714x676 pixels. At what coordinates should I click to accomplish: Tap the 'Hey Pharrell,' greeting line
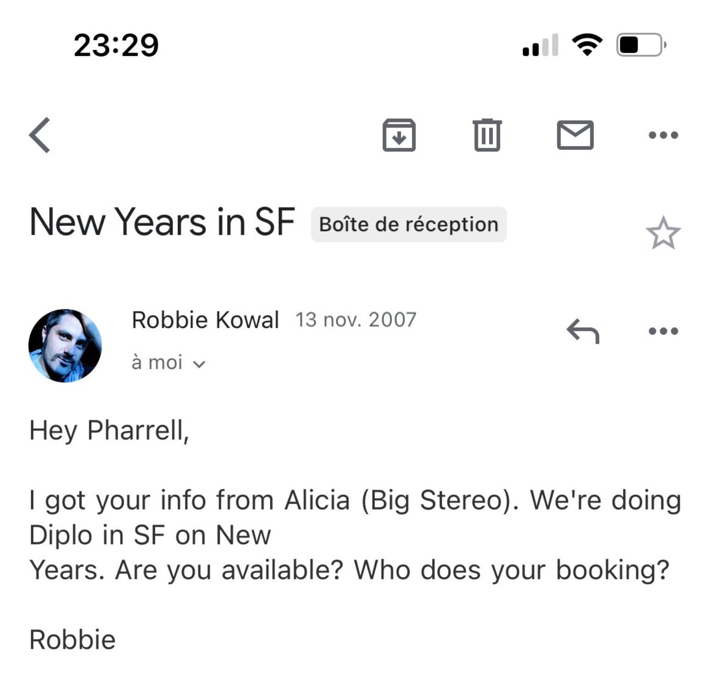click(x=109, y=431)
